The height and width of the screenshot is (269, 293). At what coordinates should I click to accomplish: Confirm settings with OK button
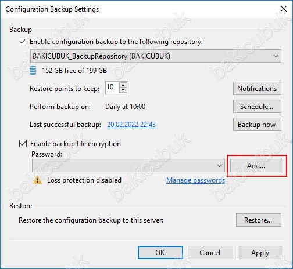tap(160, 253)
